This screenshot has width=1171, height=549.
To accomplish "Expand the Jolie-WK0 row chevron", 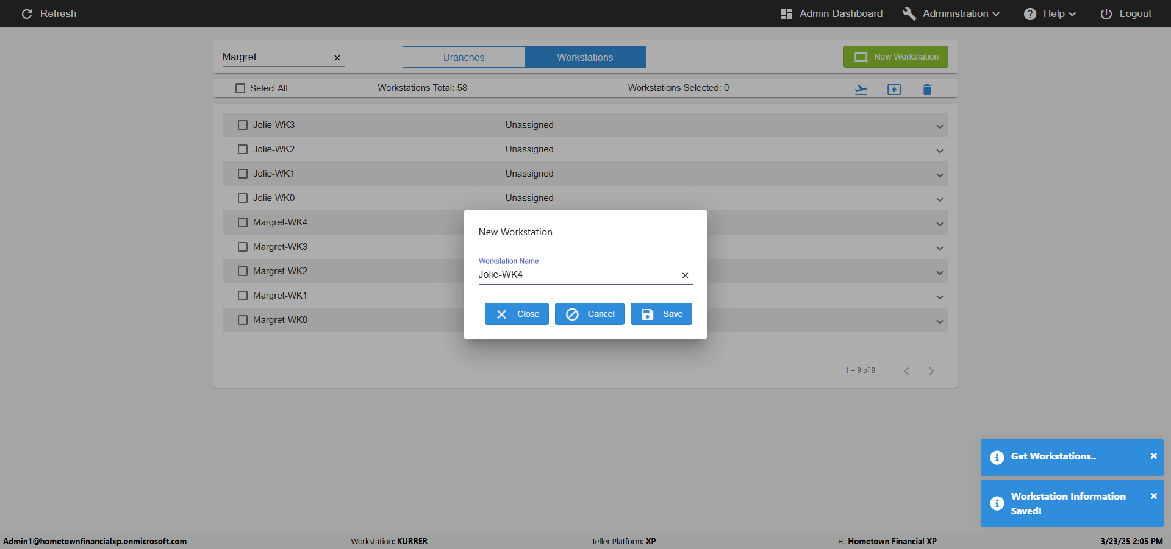I will [x=940, y=200].
